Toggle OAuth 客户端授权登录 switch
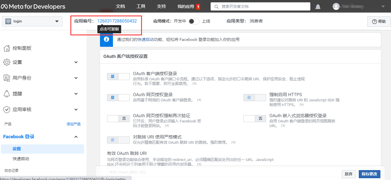 (118, 77)
